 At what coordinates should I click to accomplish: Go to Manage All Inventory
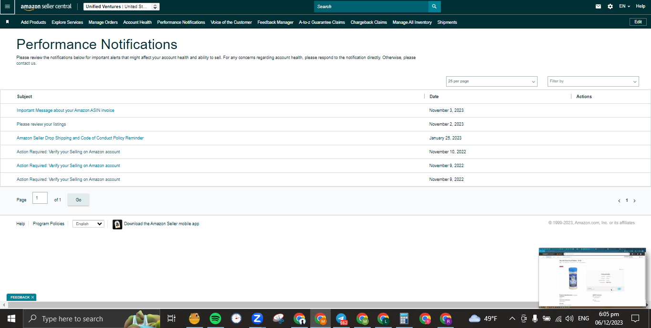(412, 22)
